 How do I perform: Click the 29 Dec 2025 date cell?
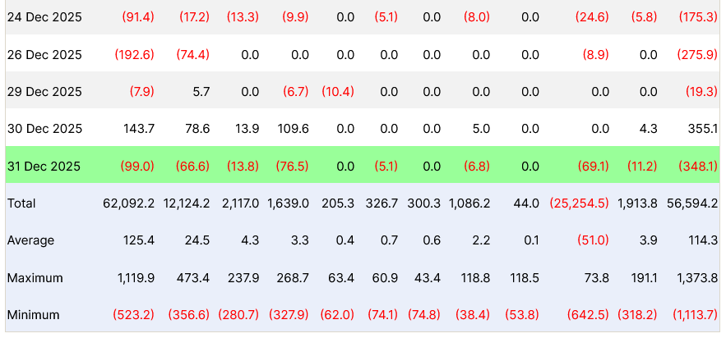coord(44,92)
